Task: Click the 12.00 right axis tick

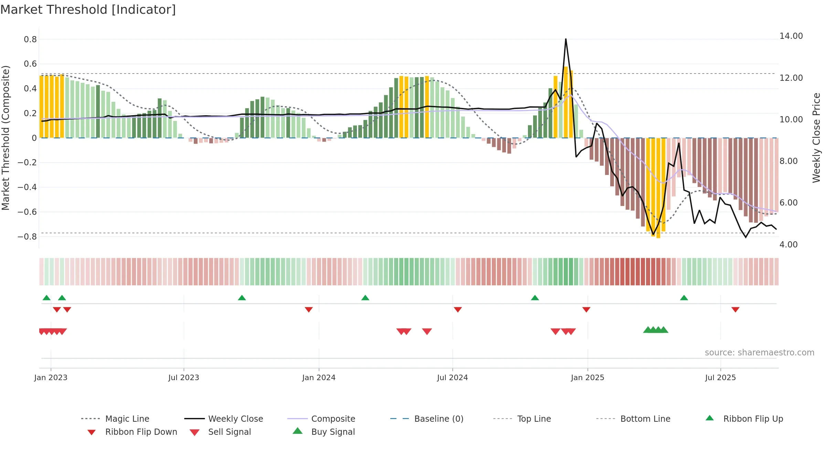Action: (x=791, y=78)
